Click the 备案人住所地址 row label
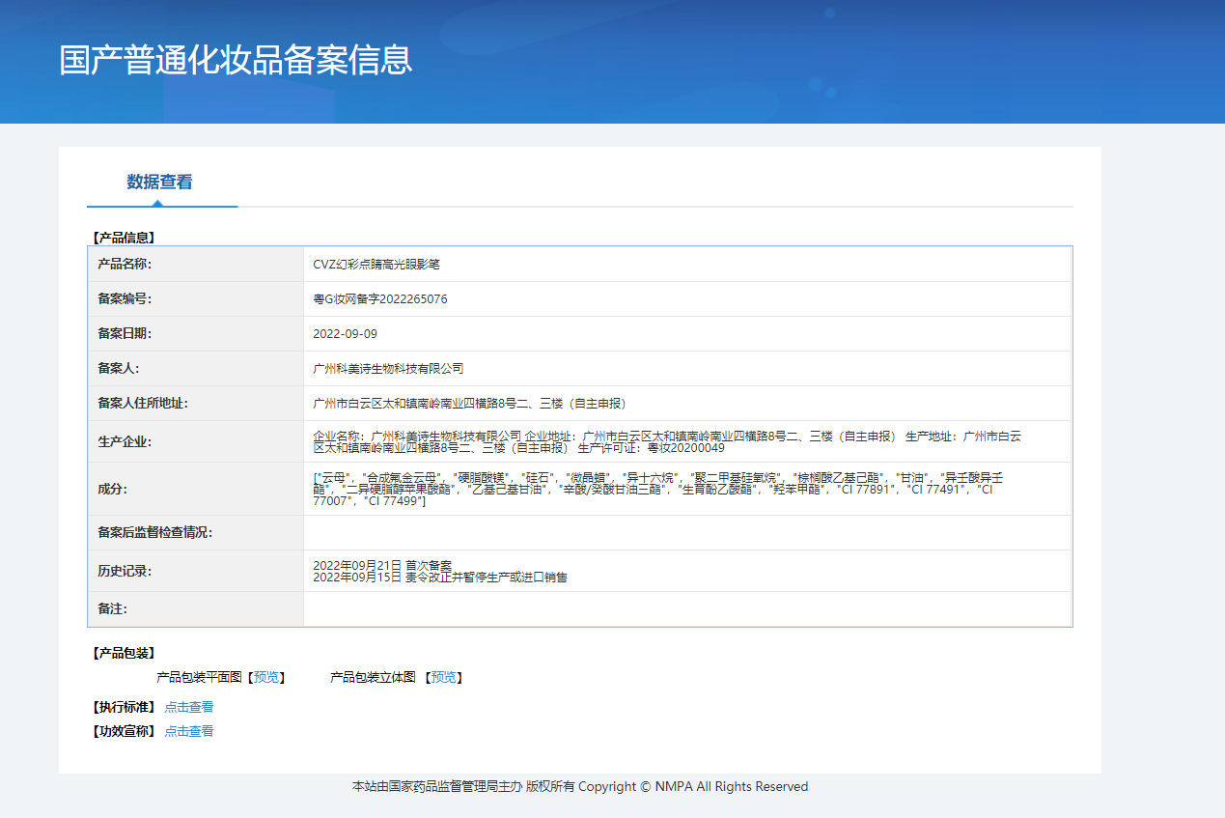 point(143,404)
